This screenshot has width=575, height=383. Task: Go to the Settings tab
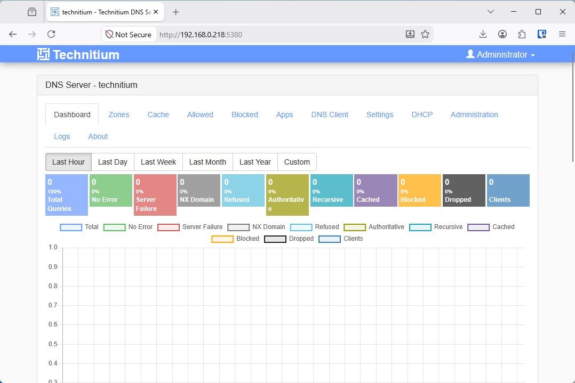(380, 115)
